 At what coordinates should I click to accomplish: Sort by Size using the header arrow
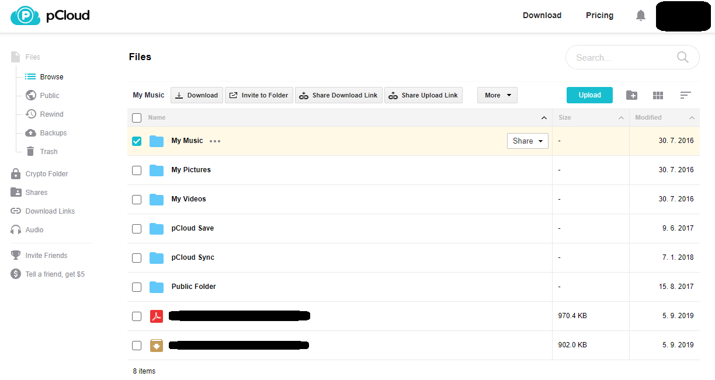(x=621, y=118)
